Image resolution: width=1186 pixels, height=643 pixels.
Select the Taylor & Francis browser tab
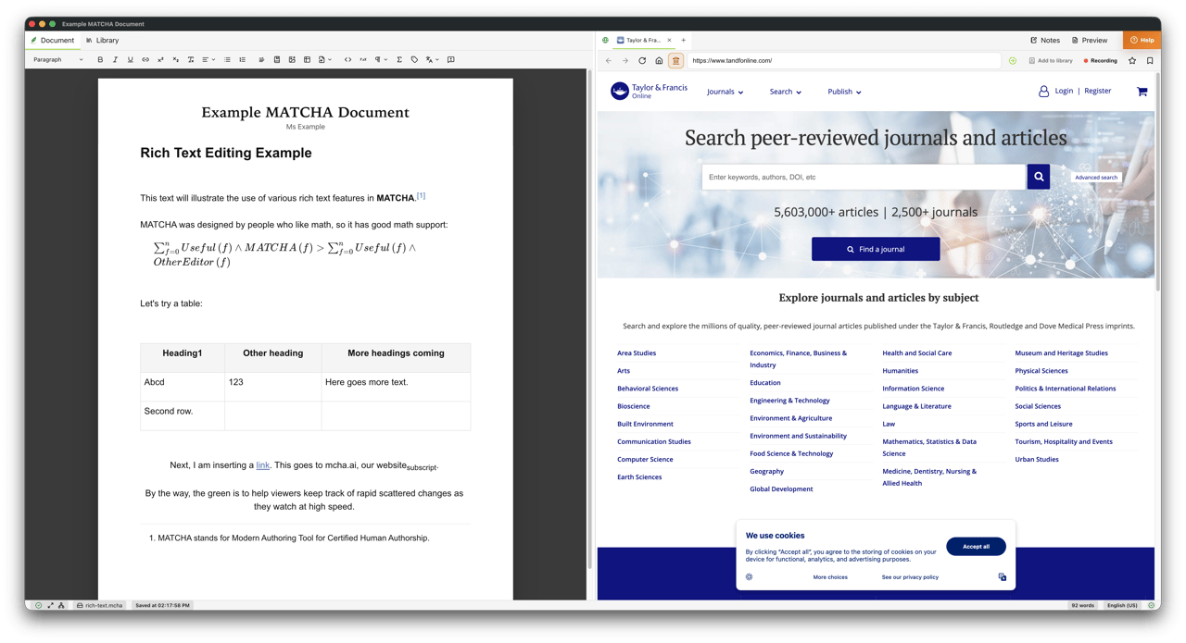643,40
